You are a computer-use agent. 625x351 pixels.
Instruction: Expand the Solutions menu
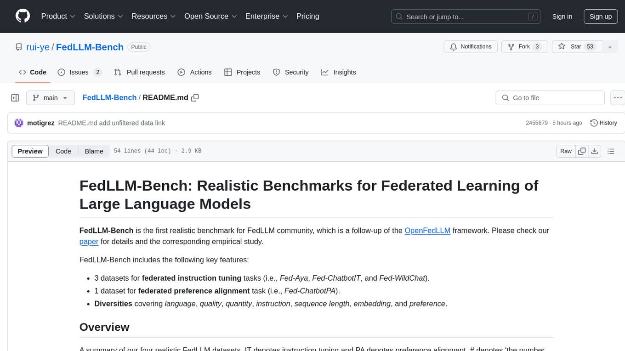point(103,16)
